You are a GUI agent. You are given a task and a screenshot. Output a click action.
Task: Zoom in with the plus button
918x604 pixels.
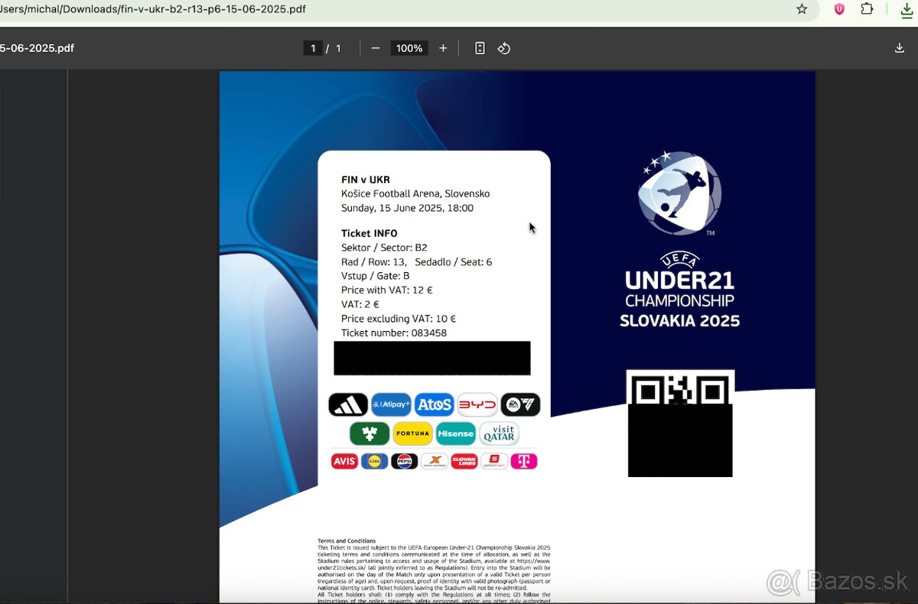pos(443,48)
